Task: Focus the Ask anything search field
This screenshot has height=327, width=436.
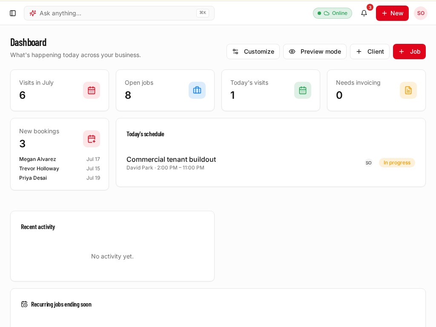Action: click(119, 13)
